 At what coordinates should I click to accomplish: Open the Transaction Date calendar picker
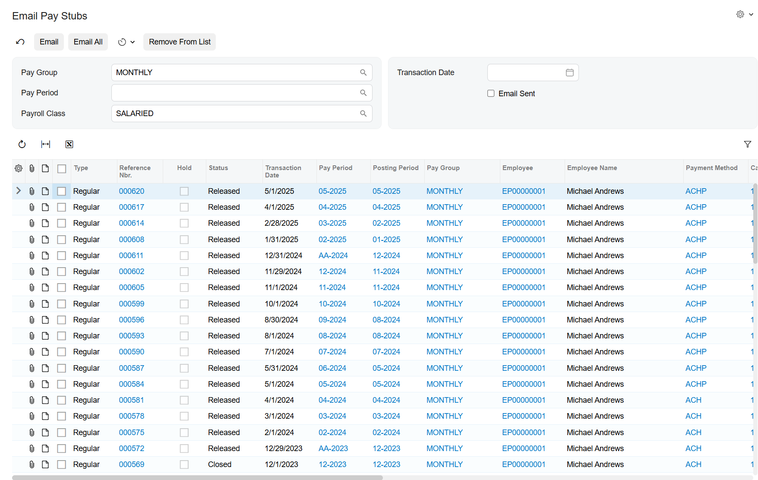(569, 72)
